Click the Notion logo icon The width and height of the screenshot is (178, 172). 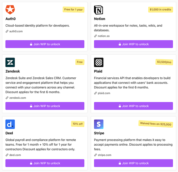click(99, 10)
